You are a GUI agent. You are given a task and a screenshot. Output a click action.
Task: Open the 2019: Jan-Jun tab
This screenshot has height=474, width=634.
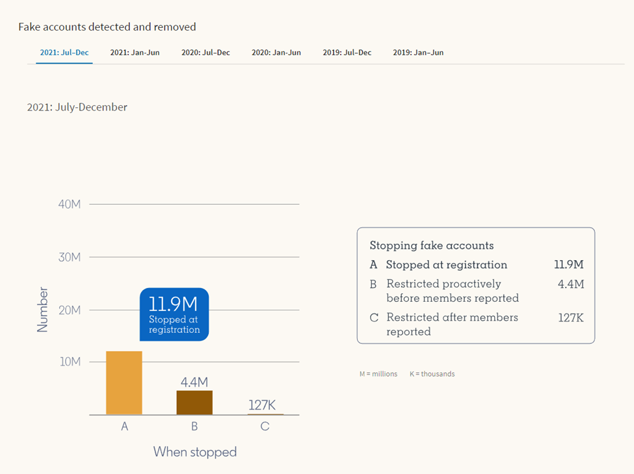tap(418, 52)
